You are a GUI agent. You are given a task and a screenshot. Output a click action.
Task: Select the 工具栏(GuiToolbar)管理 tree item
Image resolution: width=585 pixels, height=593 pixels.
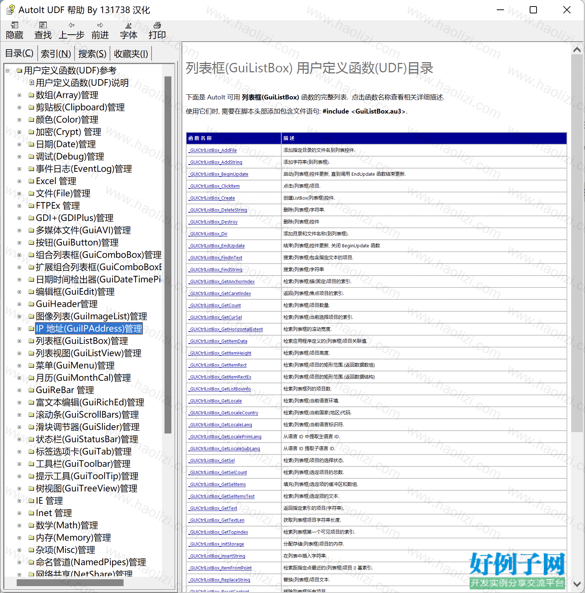point(83,464)
